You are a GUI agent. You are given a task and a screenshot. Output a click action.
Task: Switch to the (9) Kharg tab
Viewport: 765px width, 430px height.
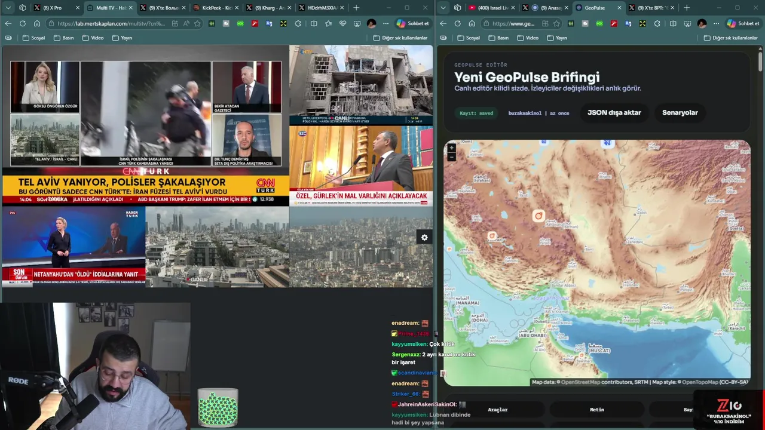[x=269, y=8]
